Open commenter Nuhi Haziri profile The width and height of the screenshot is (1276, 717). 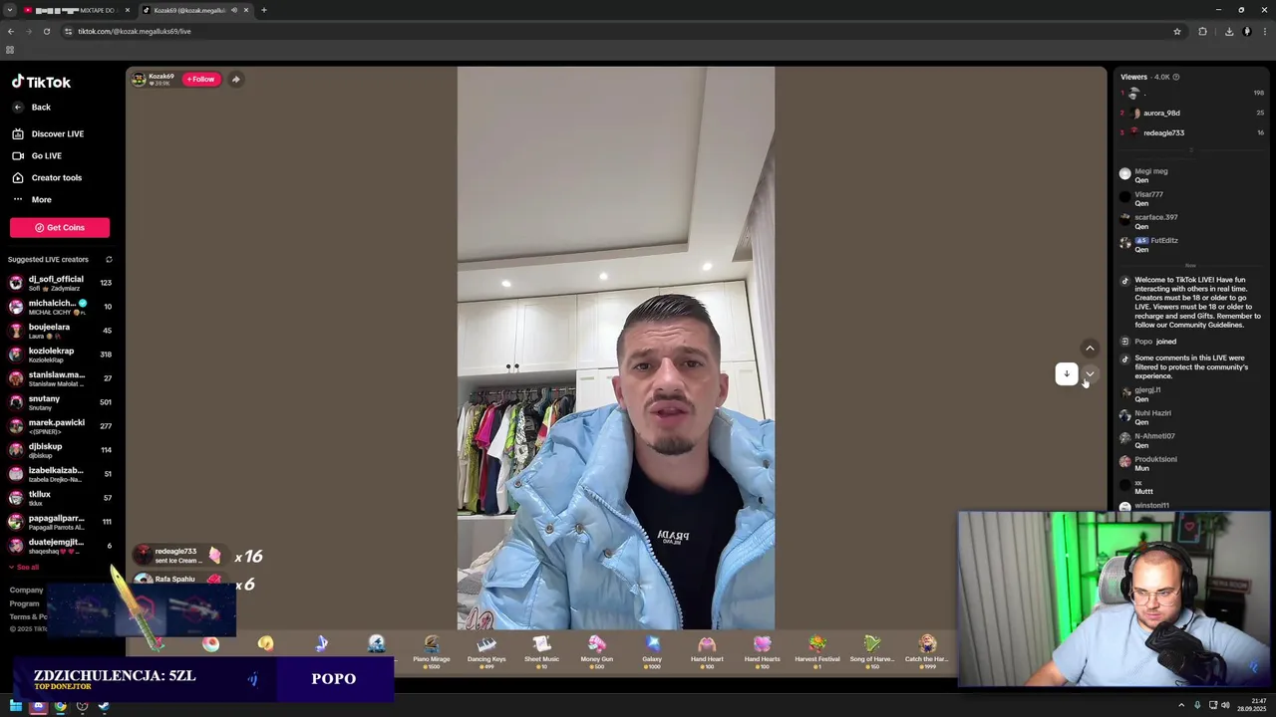[1152, 413]
